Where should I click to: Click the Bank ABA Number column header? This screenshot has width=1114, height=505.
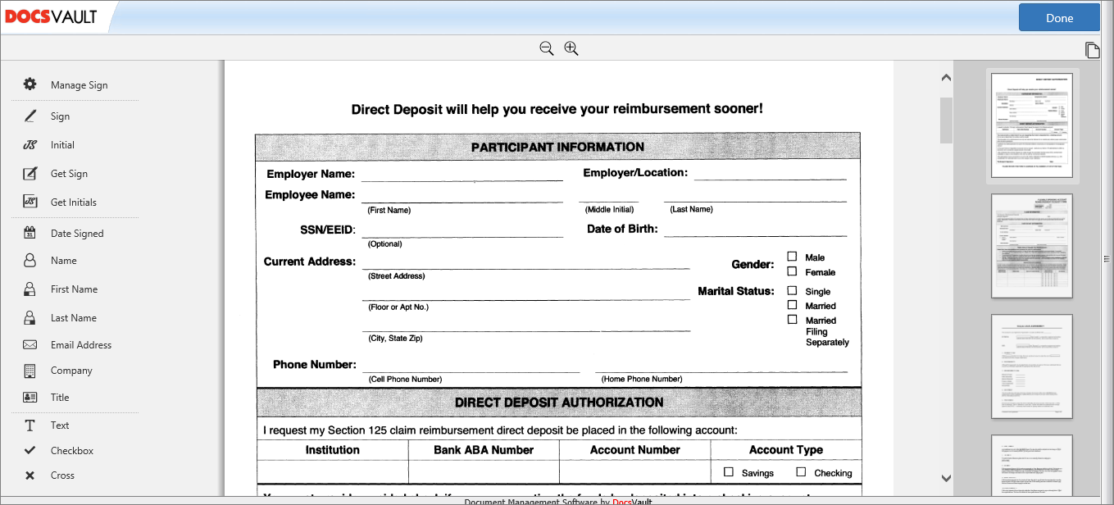pos(484,450)
